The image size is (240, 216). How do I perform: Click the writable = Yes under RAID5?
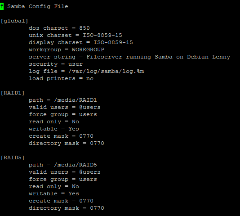click(x=54, y=194)
